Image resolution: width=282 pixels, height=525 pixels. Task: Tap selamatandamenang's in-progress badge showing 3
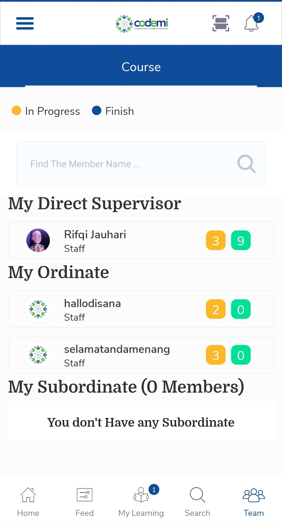coord(216,355)
